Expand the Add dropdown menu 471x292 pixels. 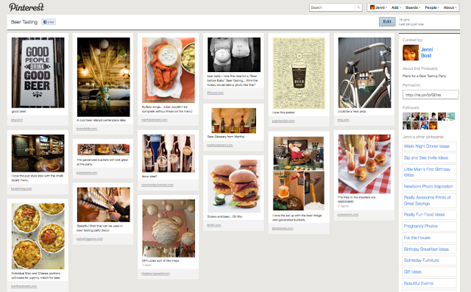(x=396, y=7)
